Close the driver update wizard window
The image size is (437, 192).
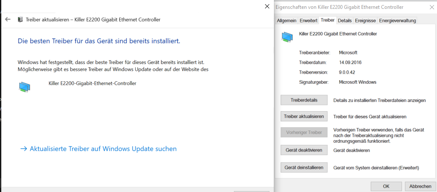click(x=267, y=6)
